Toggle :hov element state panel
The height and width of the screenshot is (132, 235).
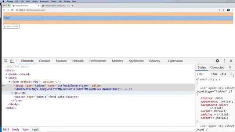pos(214,74)
